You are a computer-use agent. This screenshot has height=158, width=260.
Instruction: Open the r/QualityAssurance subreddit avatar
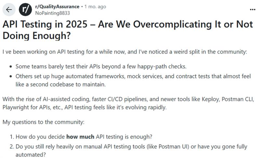coord(25,10)
